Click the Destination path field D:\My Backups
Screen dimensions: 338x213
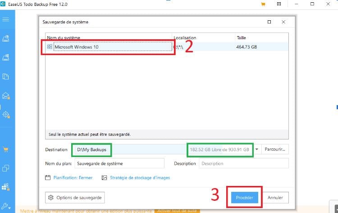130,149
